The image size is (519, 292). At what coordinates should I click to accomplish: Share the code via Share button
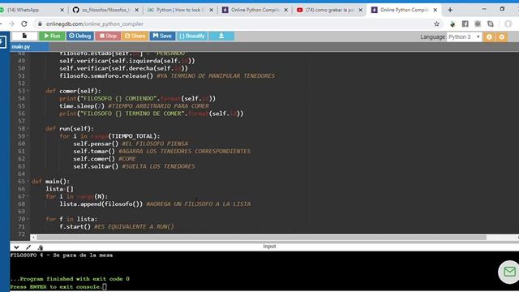tap(135, 36)
